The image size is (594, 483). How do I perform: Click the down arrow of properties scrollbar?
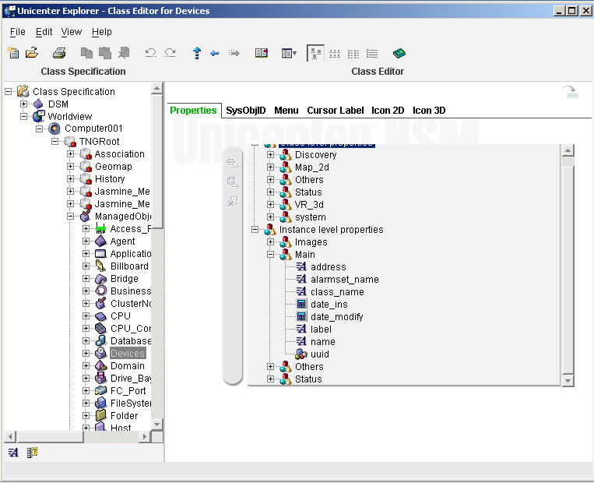[x=568, y=379]
